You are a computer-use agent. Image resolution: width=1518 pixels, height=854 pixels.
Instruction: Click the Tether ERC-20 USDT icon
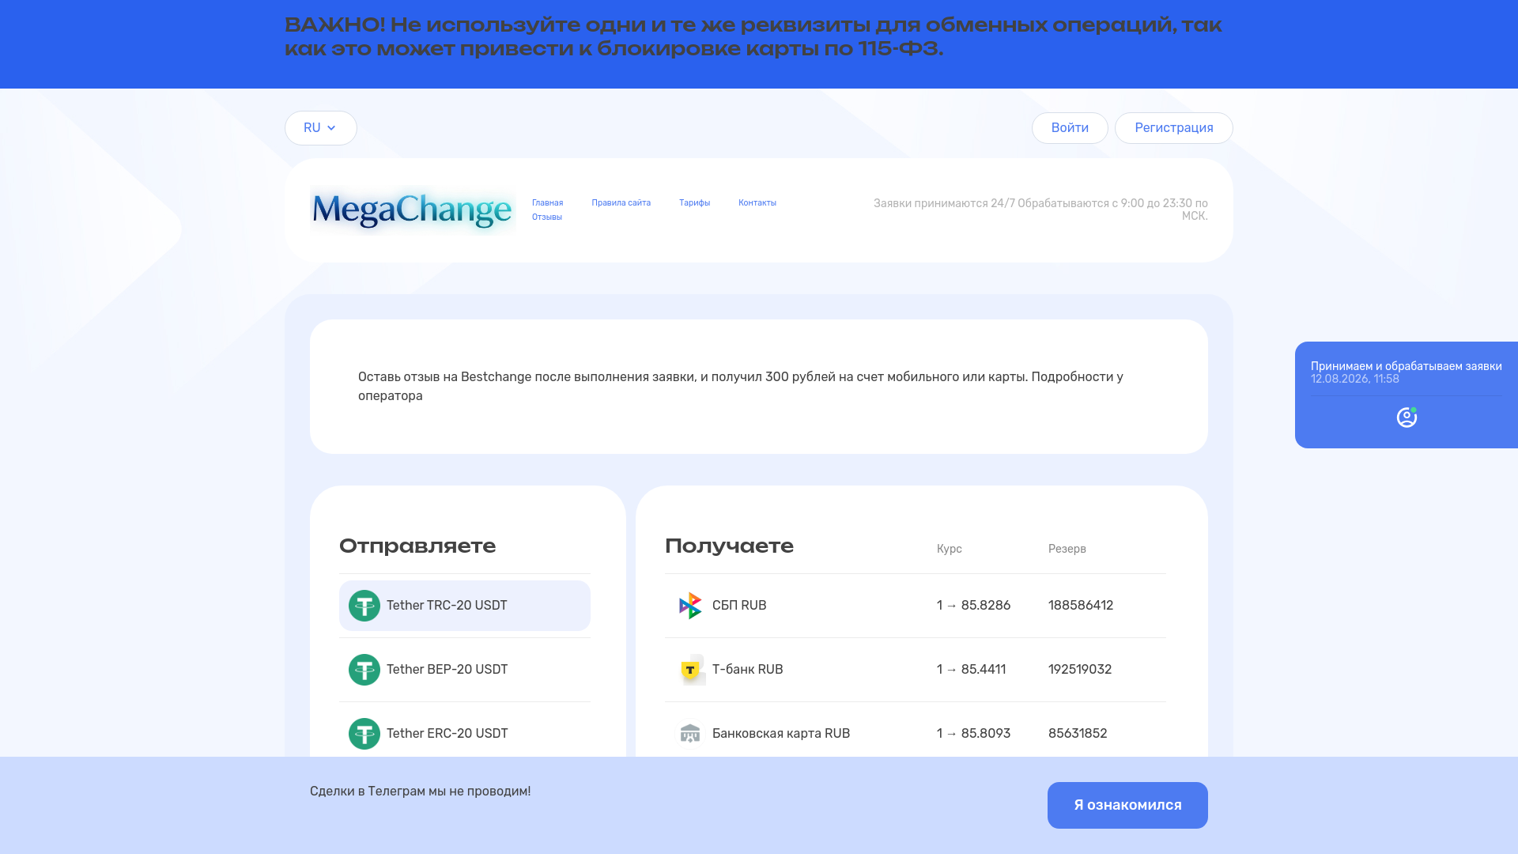364,734
